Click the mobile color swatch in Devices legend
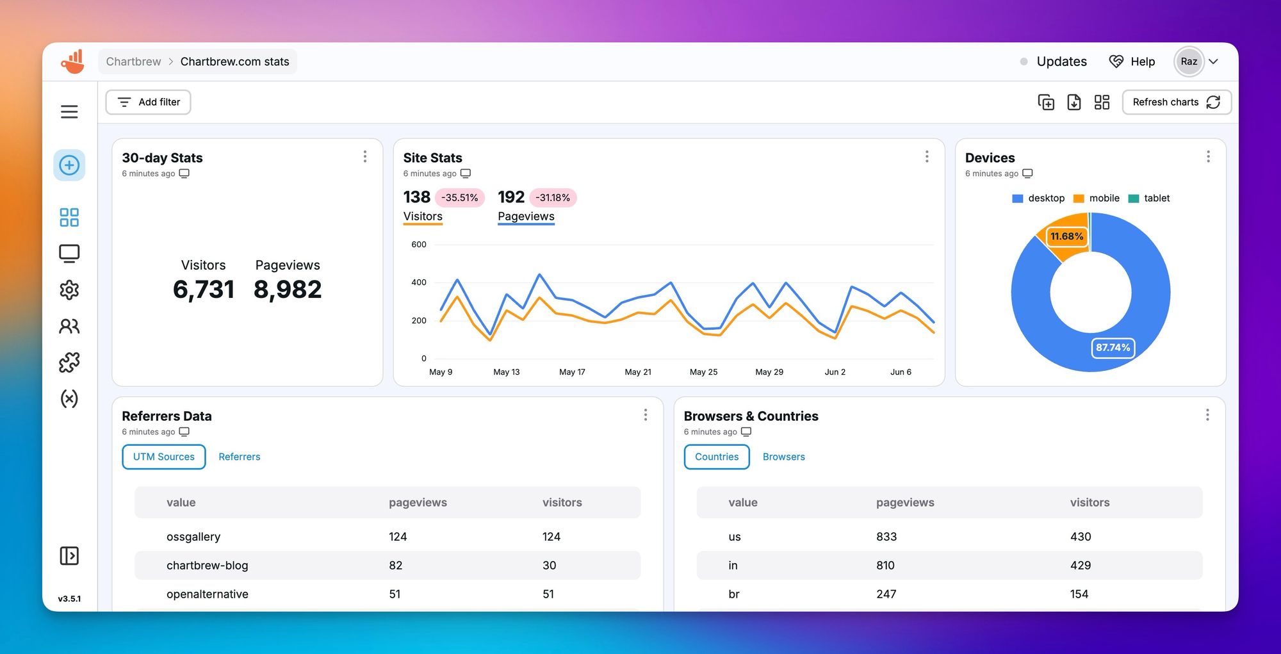This screenshot has width=1281, height=654. [x=1078, y=198]
